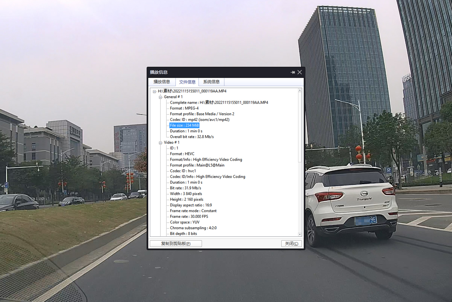Image resolution: width=452 pixels, height=302 pixels.
Task: Select Color space : YUV row
Action: click(184, 222)
